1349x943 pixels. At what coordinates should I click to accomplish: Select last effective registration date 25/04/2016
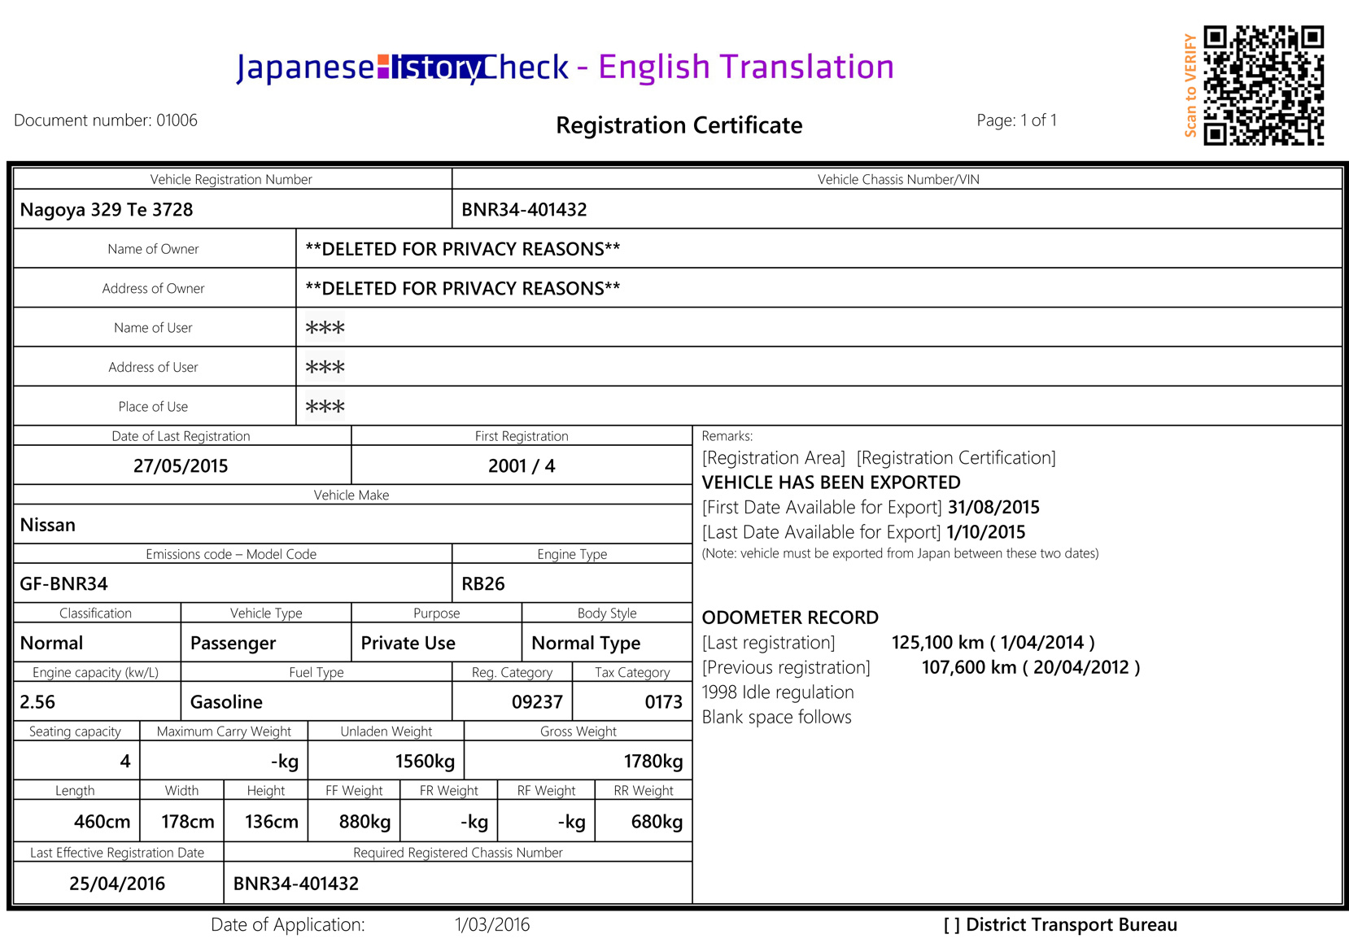click(x=117, y=884)
